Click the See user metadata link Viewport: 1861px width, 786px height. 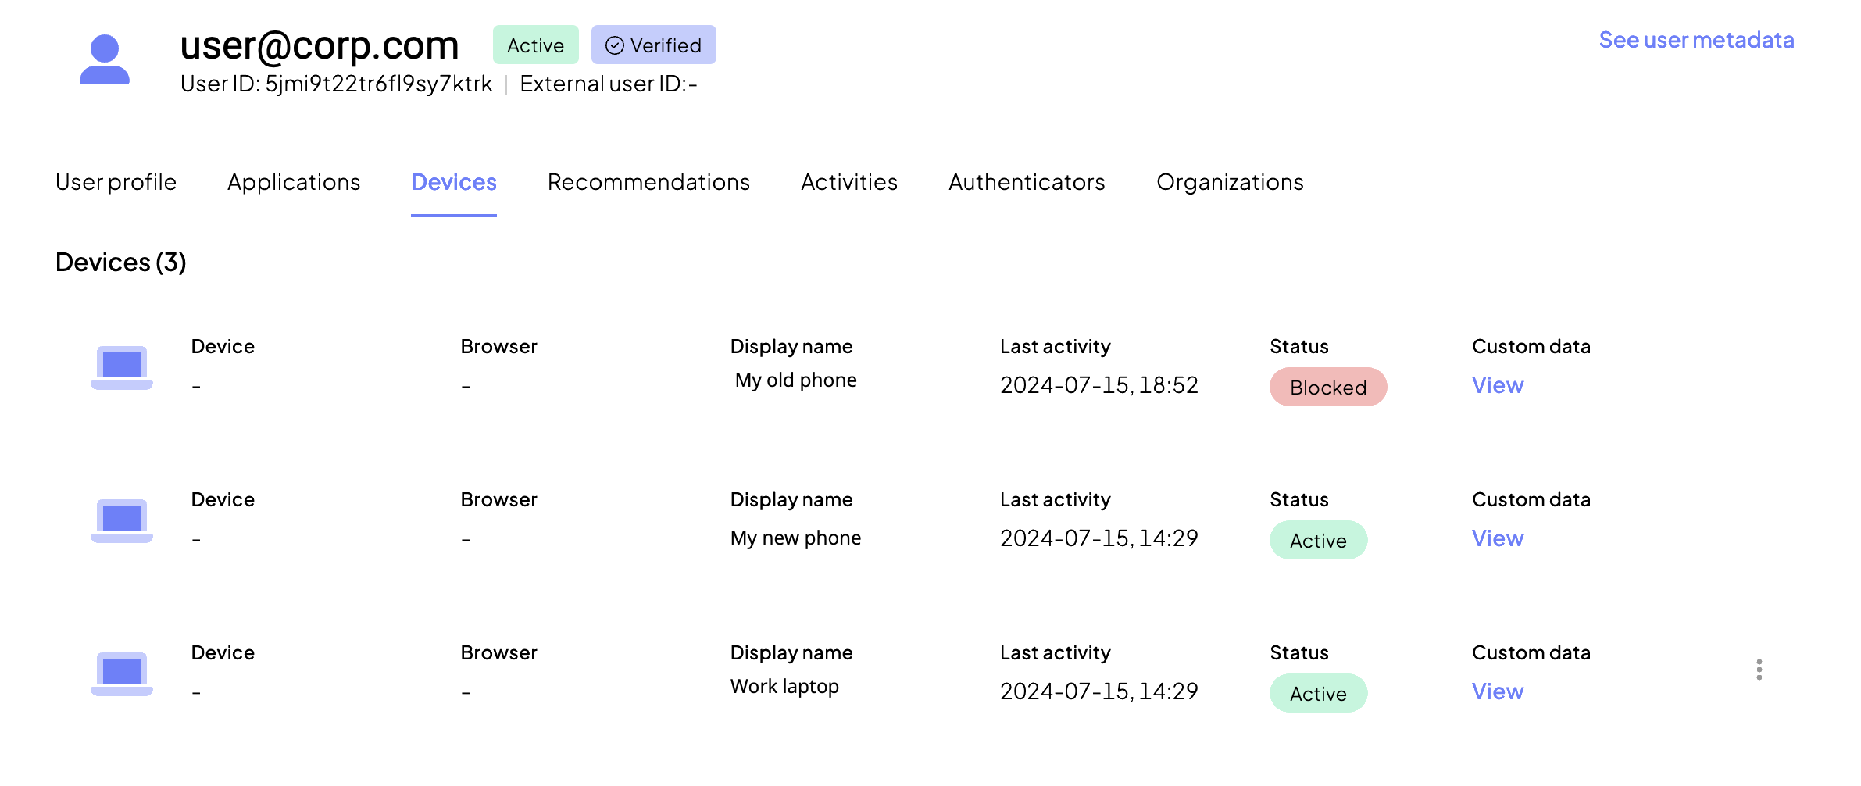click(x=1696, y=40)
